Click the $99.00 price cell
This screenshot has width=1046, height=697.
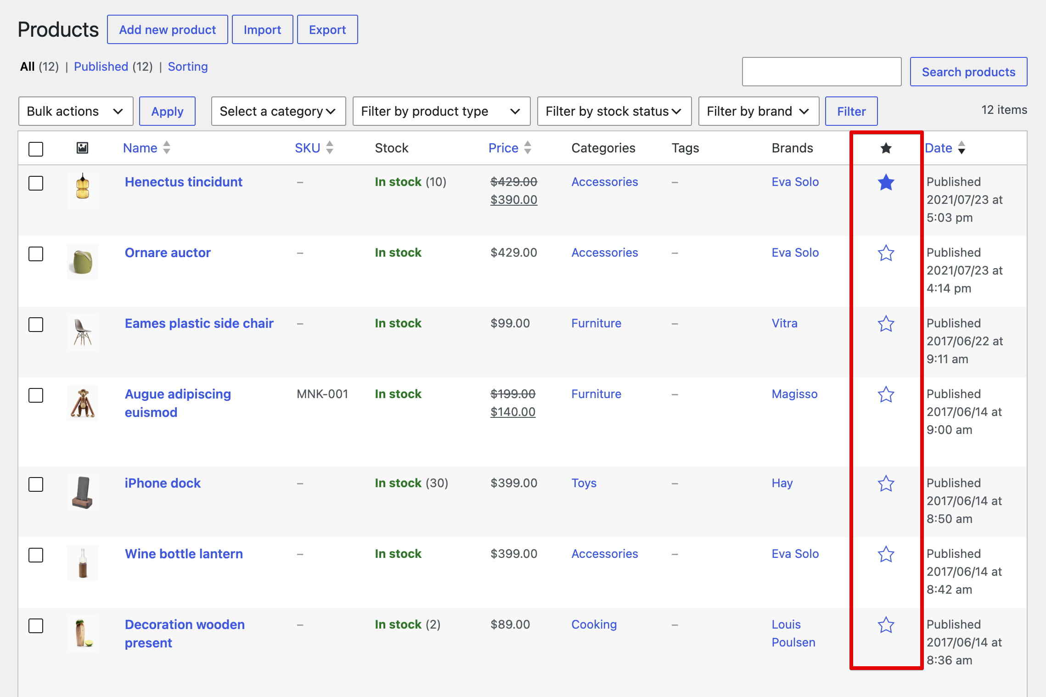(510, 323)
